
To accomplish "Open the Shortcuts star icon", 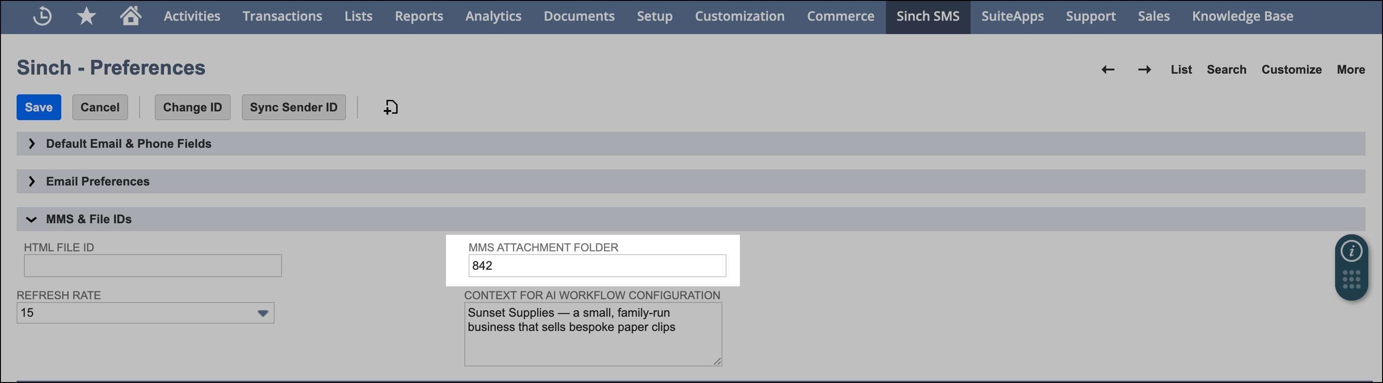I will (86, 16).
